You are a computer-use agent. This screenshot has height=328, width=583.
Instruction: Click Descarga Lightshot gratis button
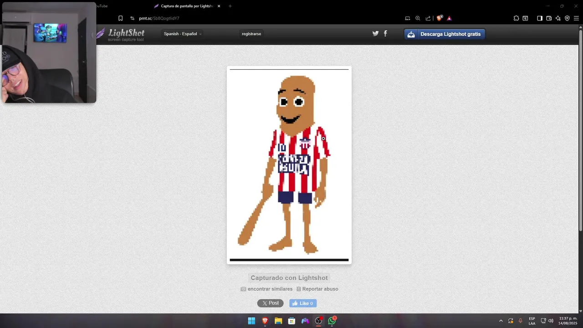(445, 34)
